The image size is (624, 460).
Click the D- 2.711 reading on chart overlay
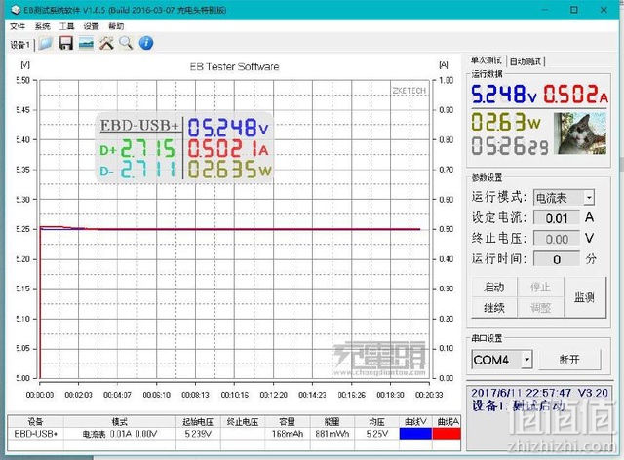pyautogui.click(x=136, y=170)
